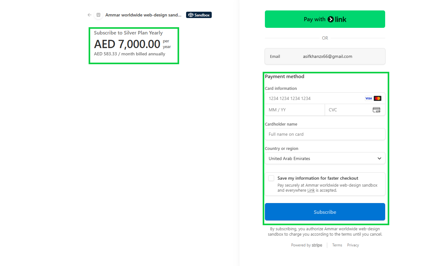Click the country dropdown chevron arrow
The image size is (438, 266).
pyautogui.click(x=379, y=158)
